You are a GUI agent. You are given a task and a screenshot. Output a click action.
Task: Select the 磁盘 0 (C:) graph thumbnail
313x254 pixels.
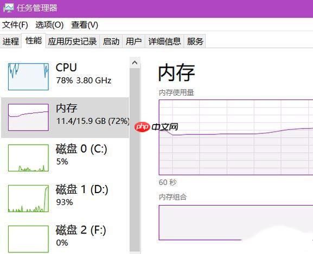(x=28, y=158)
